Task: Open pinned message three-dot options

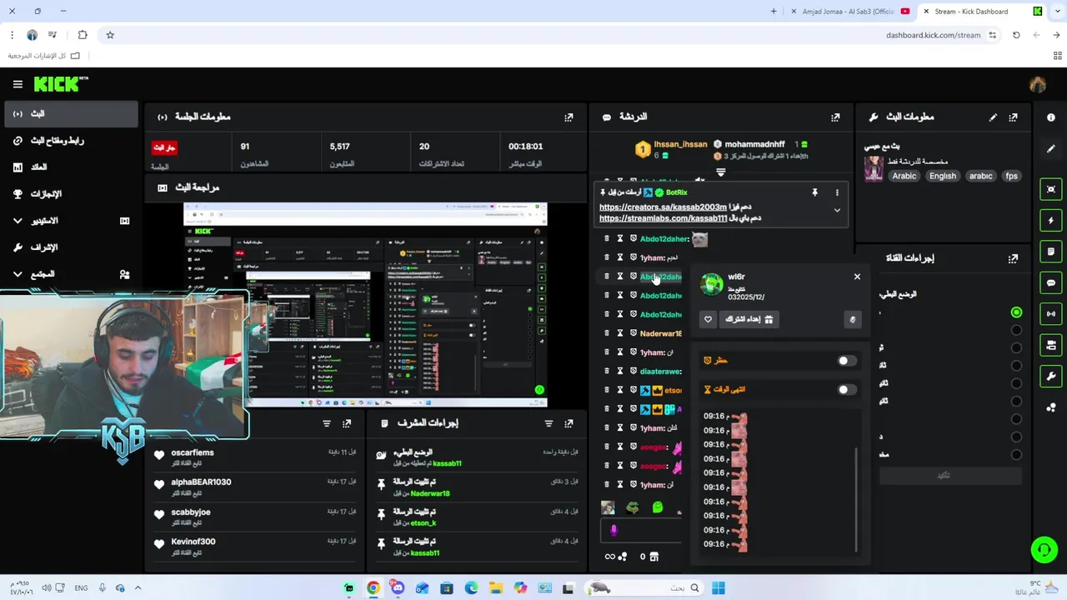Action: [837, 192]
